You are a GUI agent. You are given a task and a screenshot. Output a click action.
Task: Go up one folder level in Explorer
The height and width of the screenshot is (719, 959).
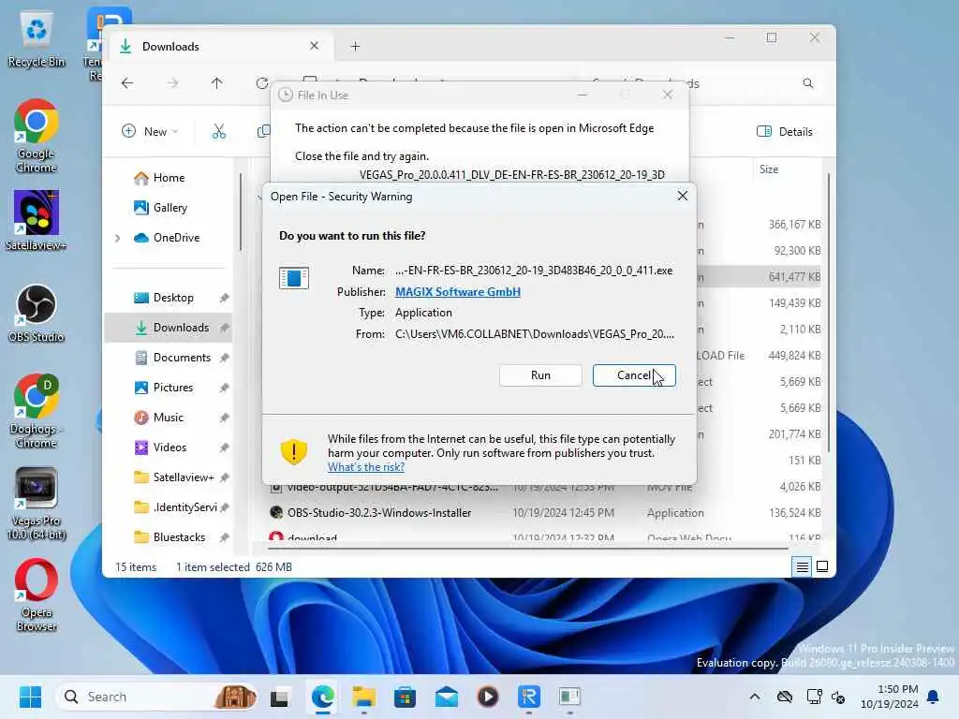coord(216,83)
